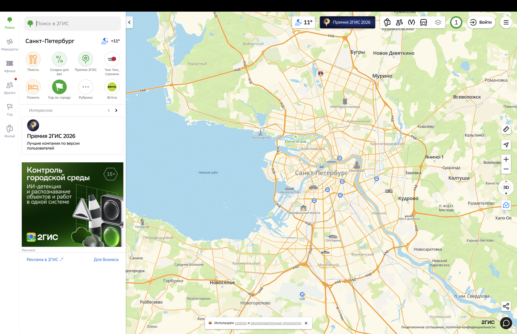The width and height of the screenshot is (517, 334).
Task: Share the current map view
Action: [506, 306]
